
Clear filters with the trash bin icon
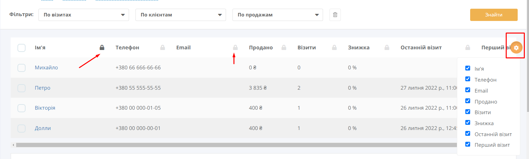[x=335, y=15]
